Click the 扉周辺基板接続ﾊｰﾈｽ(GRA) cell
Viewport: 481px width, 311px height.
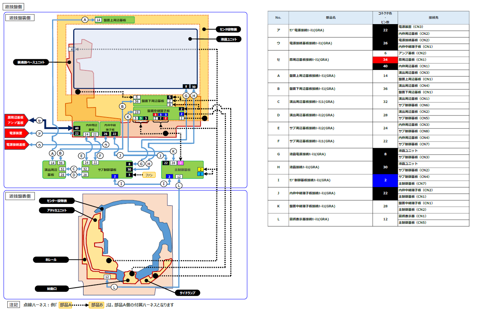click(331, 60)
